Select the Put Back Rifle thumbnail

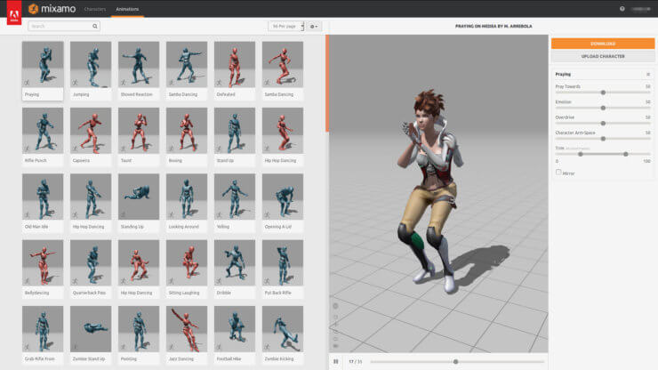point(283,263)
